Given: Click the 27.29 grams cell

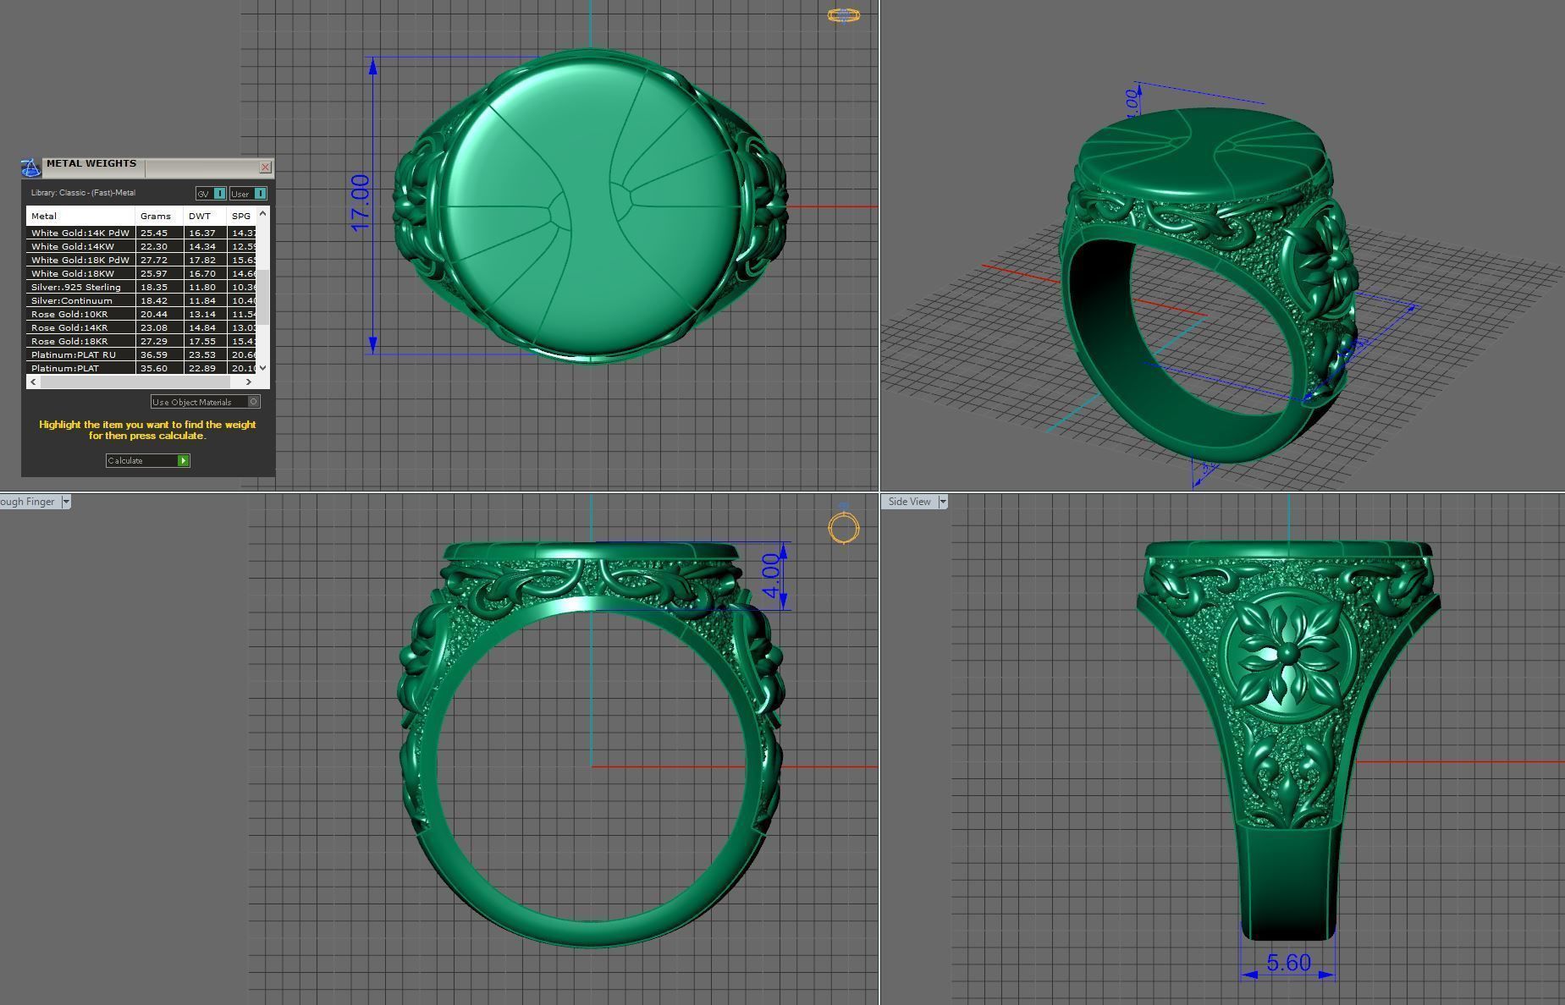Looking at the screenshot, I should [159, 341].
